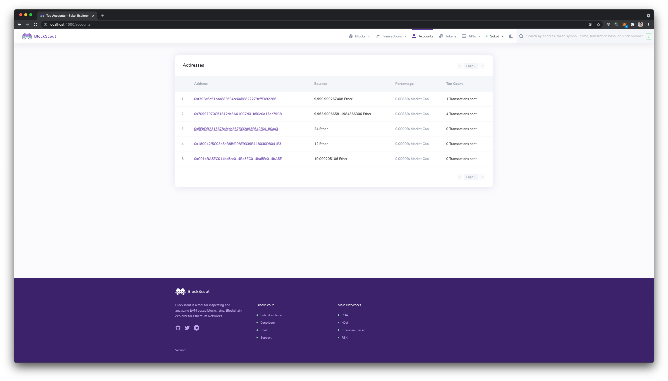This screenshot has width=668, height=381.
Task: Open Telegram icon in footer
Action: [x=196, y=328]
